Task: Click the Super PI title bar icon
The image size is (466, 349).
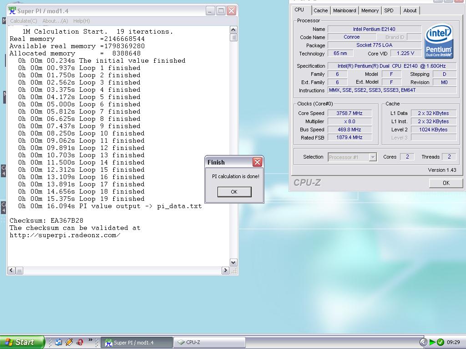Action: [12, 11]
